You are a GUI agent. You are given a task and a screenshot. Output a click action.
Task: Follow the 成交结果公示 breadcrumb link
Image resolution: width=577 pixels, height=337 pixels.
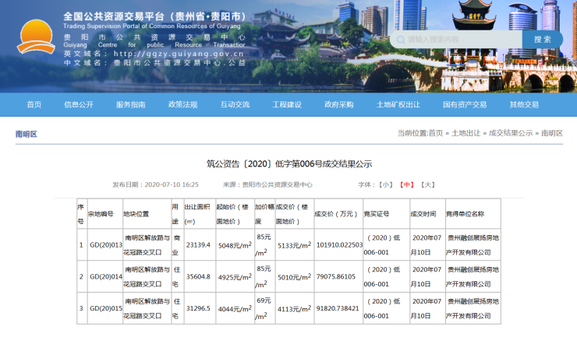tap(511, 134)
